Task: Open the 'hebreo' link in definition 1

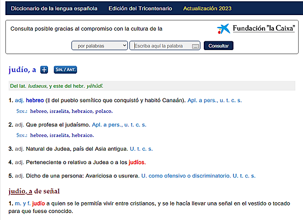Action: coord(35,100)
